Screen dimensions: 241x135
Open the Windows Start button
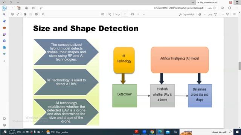point(237,132)
